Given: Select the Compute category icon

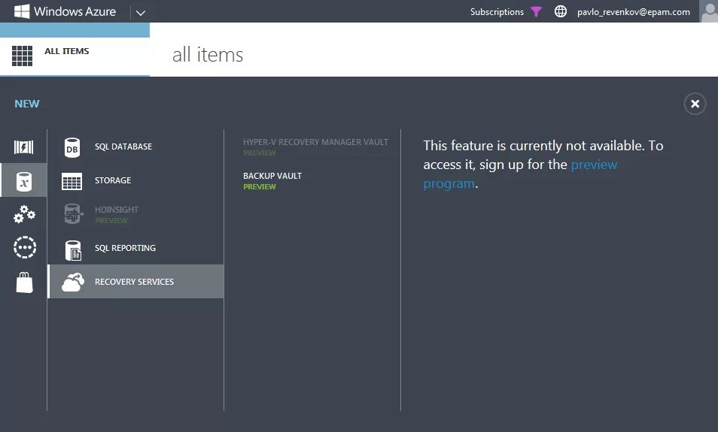Looking at the screenshot, I should tap(24, 147).
